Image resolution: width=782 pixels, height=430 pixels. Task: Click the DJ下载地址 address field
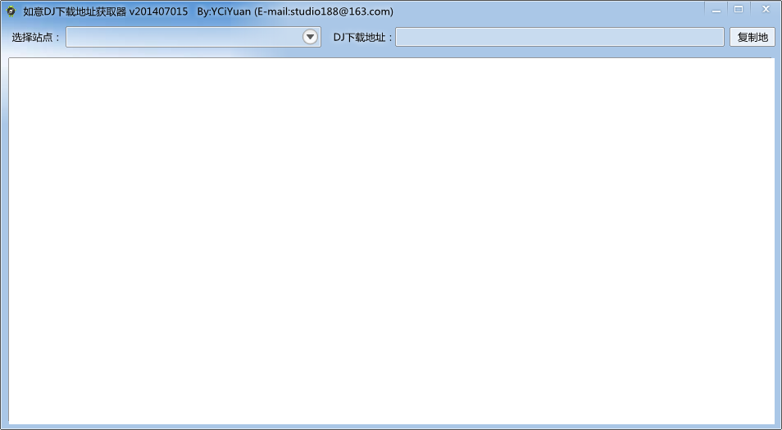coord(560,37)
